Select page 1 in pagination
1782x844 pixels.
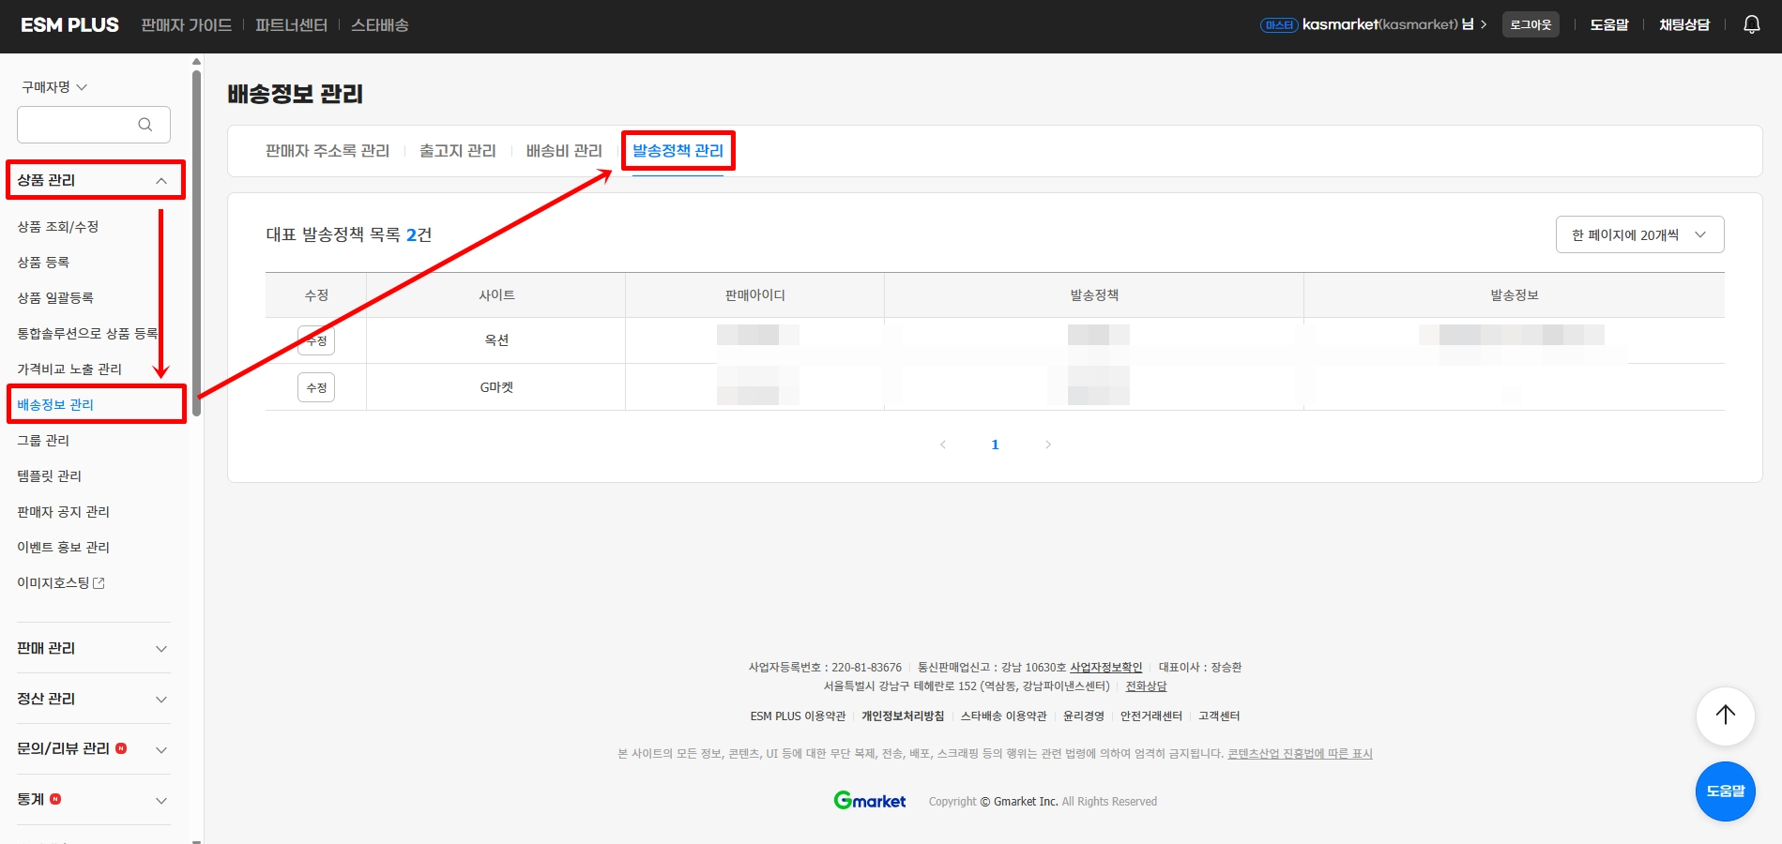[995, 445]
